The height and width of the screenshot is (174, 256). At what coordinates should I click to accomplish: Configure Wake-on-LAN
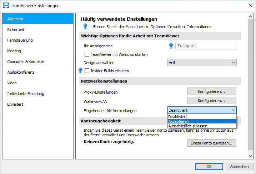[212, 101]
